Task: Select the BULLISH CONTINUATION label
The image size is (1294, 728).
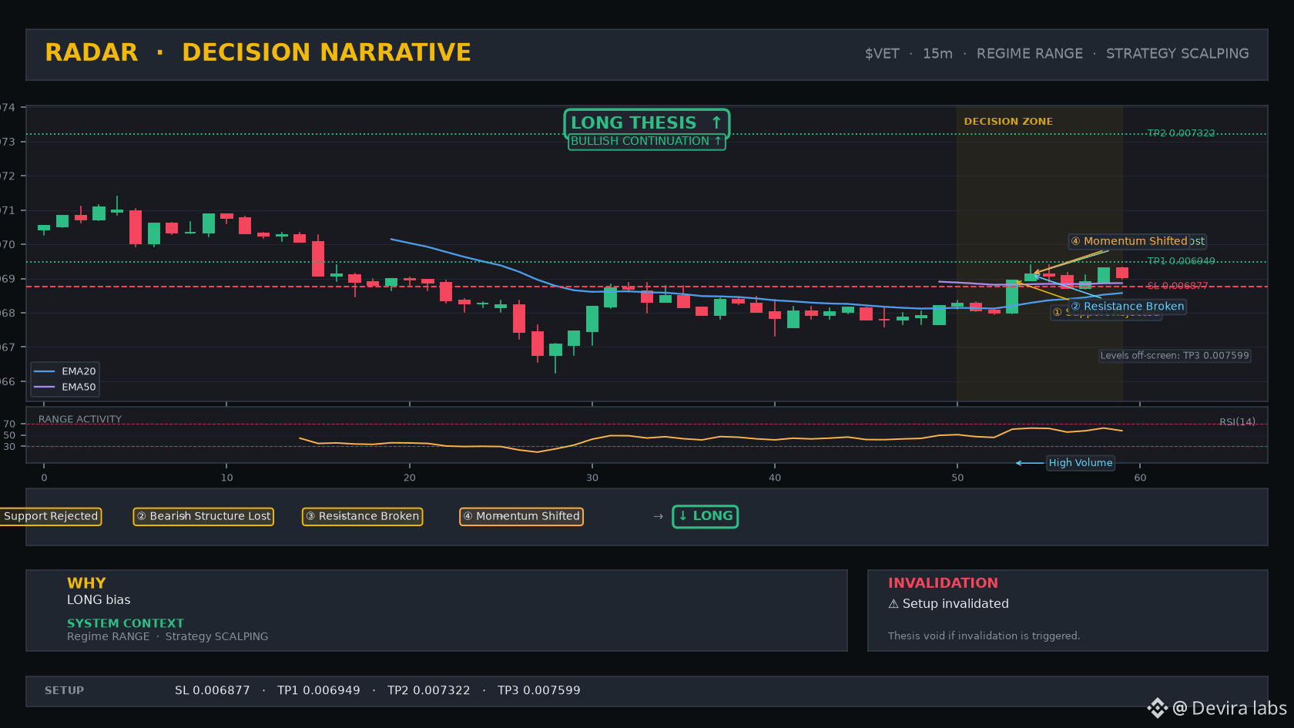Action: (x=647, y=141)
